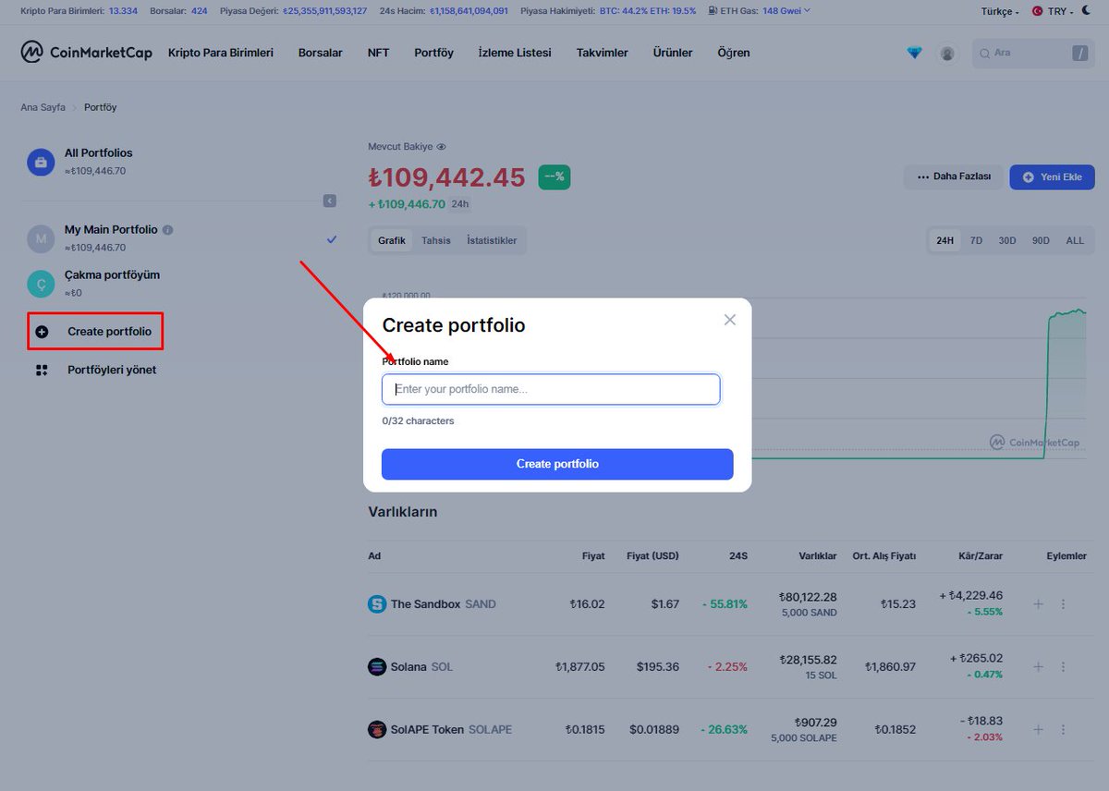This screenshot has height=791, width=1109.
Task: Open more options for Solana row
Action: (1063, 666)
